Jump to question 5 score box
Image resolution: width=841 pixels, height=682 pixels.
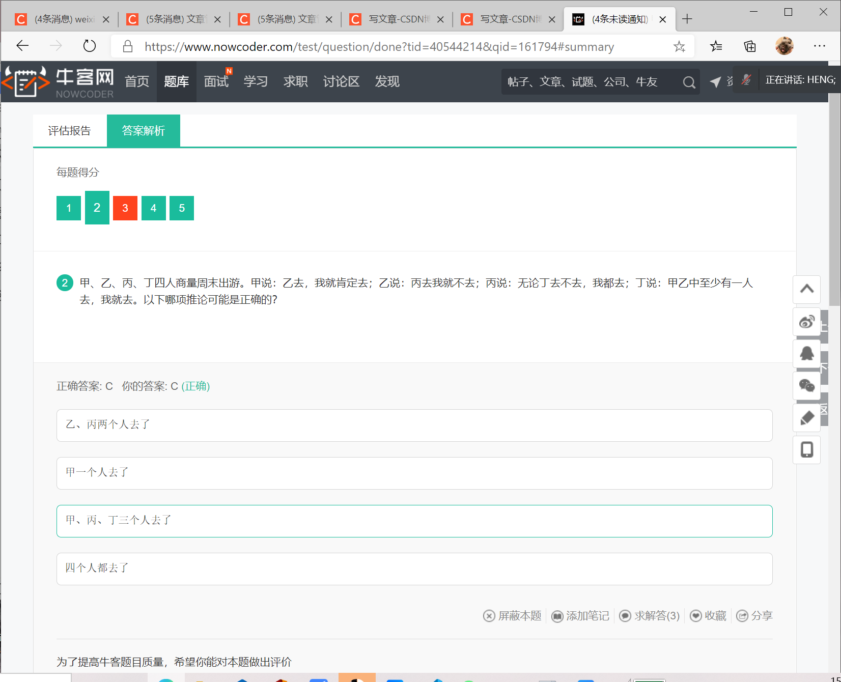click(x=182, y=208)
